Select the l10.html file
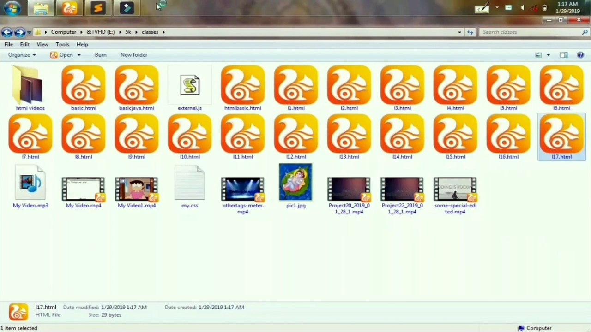The image size is (591, 332). point(190,137)
